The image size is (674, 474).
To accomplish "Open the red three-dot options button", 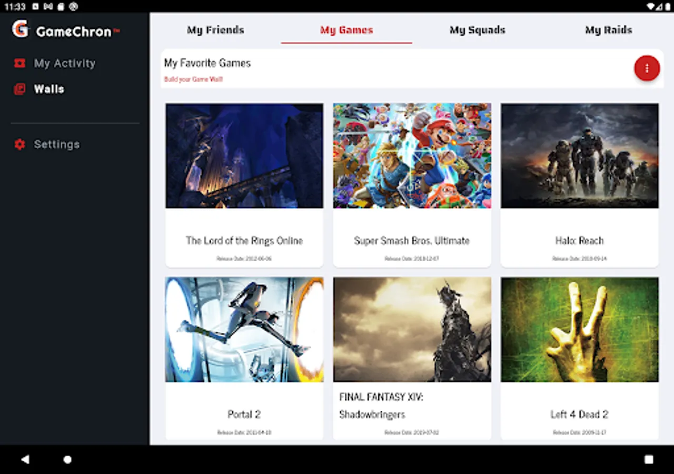I will pyautogui.click(x=647, y=68).
